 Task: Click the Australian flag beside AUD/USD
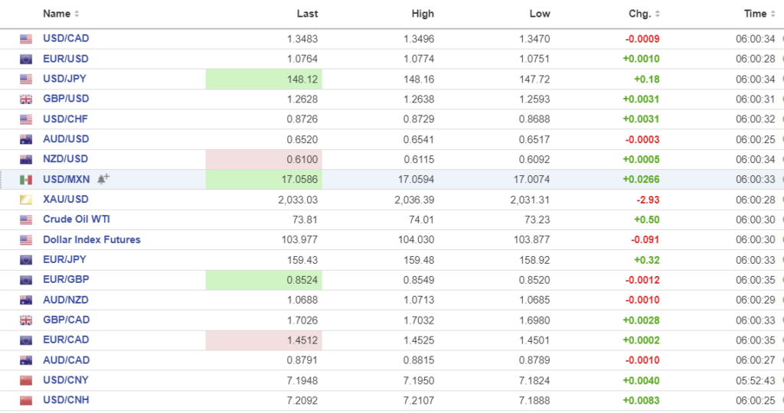click(x=26, y=139)
